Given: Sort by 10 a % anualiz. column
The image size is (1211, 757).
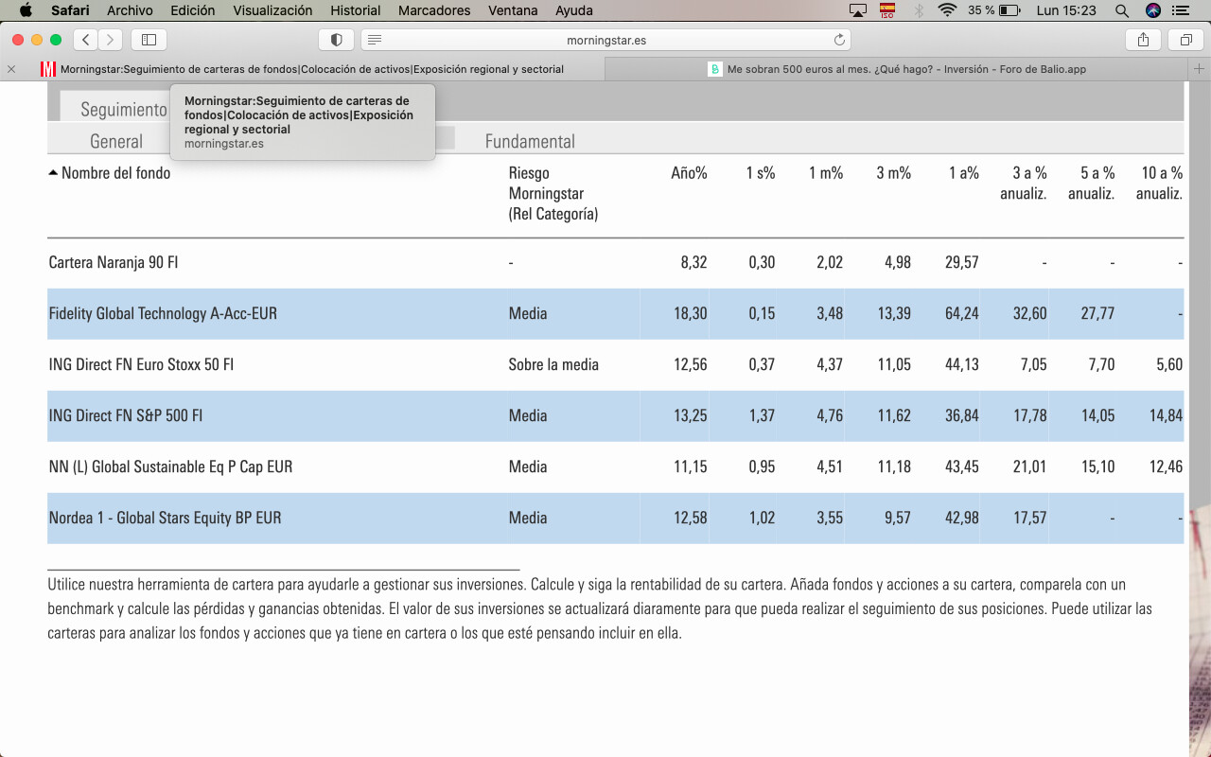Looking at the screenshot, I should click(1160, 183).
